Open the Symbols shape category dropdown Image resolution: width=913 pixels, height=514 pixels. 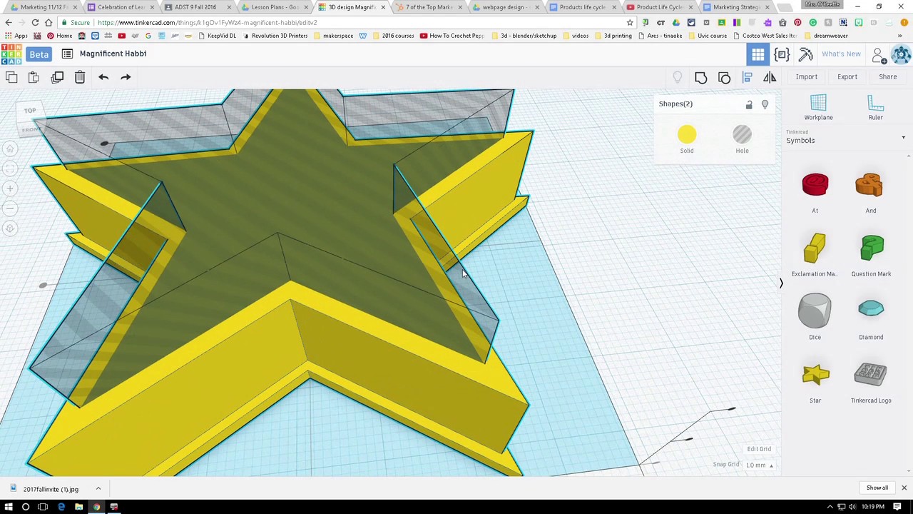(x=846, y=138)
